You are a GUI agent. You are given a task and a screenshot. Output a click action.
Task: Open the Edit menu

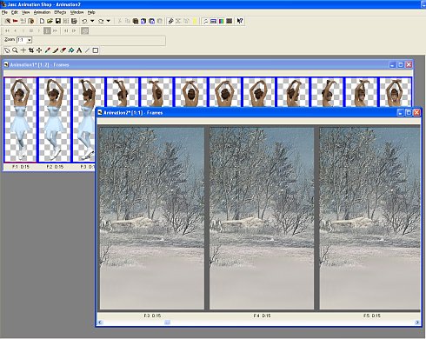(x=15, y=12)
